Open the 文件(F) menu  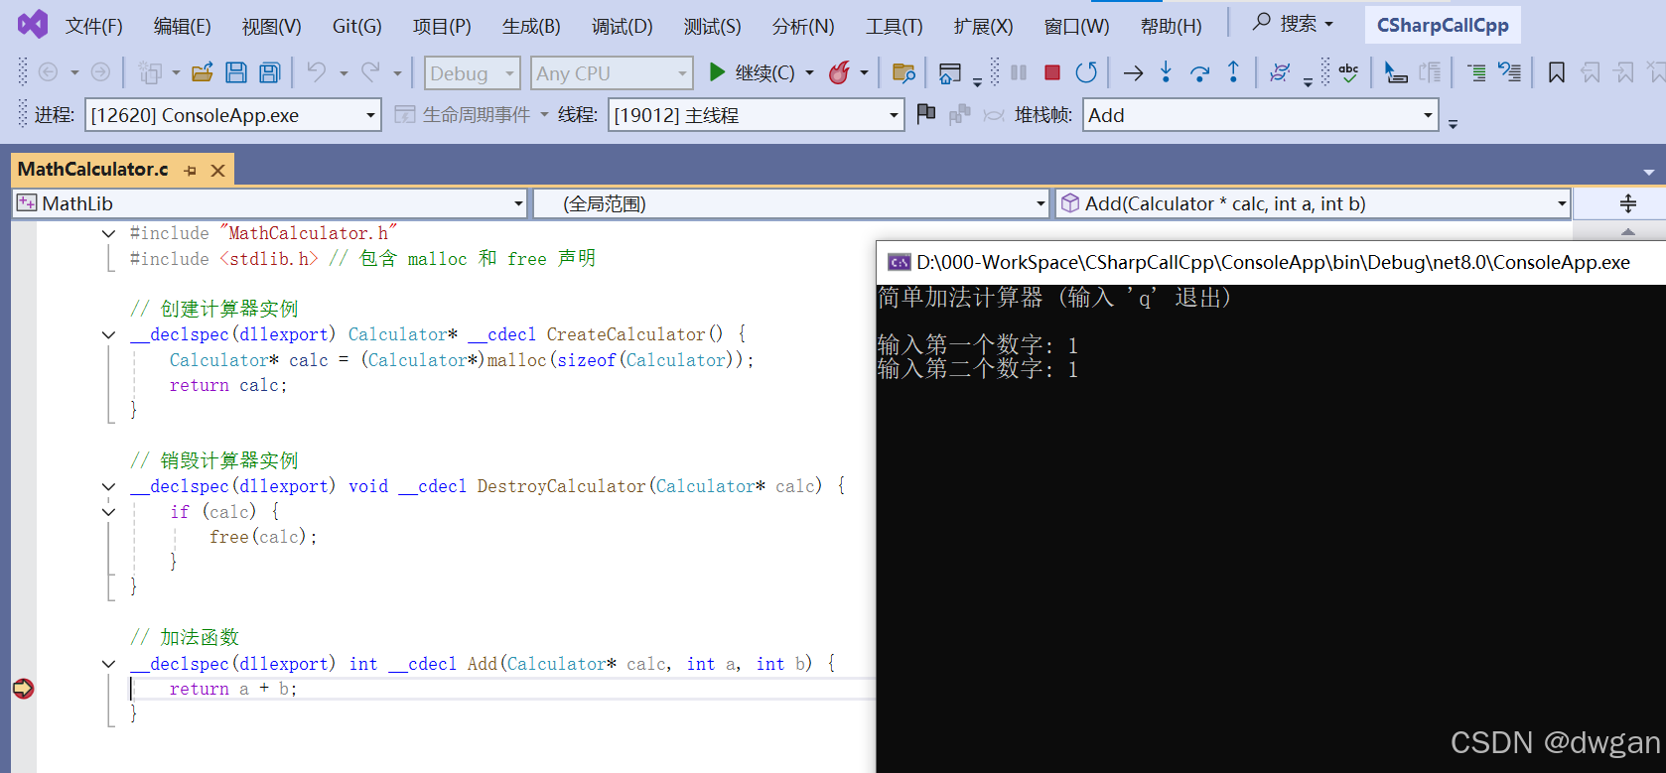point(94,26)
